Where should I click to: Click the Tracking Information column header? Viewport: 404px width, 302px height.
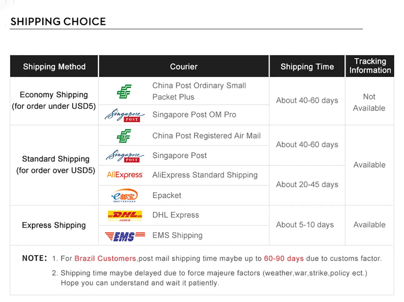370,66
